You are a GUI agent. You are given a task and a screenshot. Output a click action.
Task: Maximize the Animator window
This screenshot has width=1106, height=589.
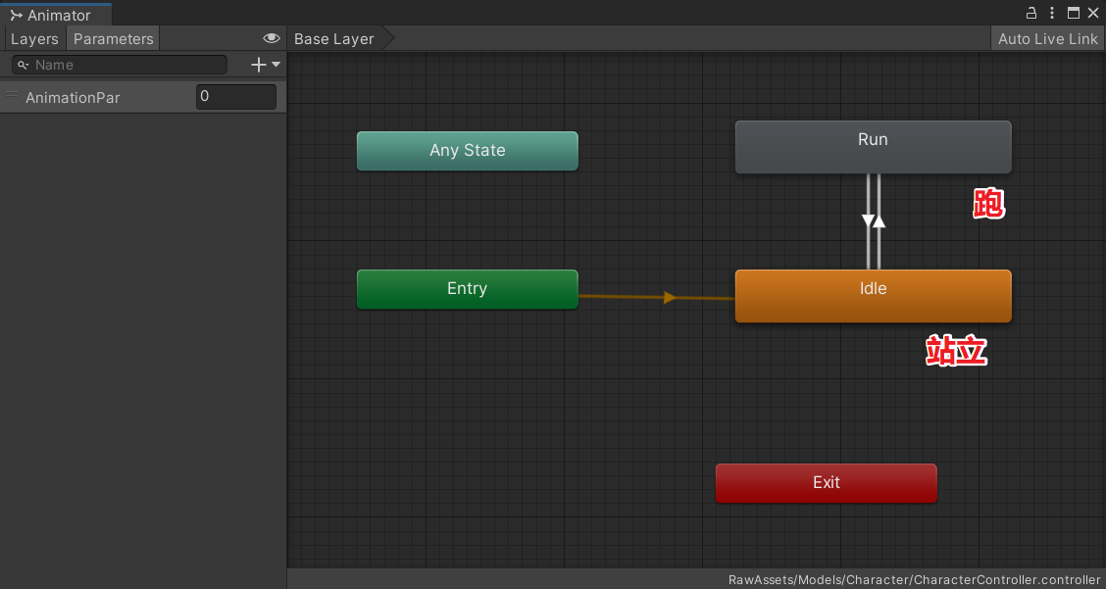click(1073, 13)
